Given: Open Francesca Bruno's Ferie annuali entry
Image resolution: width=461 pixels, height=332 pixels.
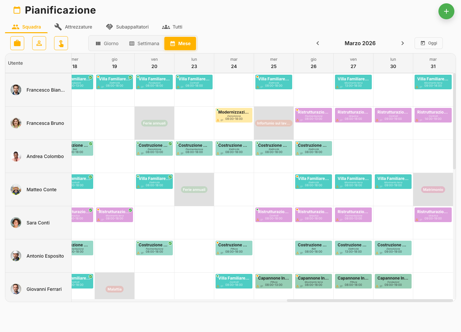Looking at the screenshot, I should click(154, 123).
